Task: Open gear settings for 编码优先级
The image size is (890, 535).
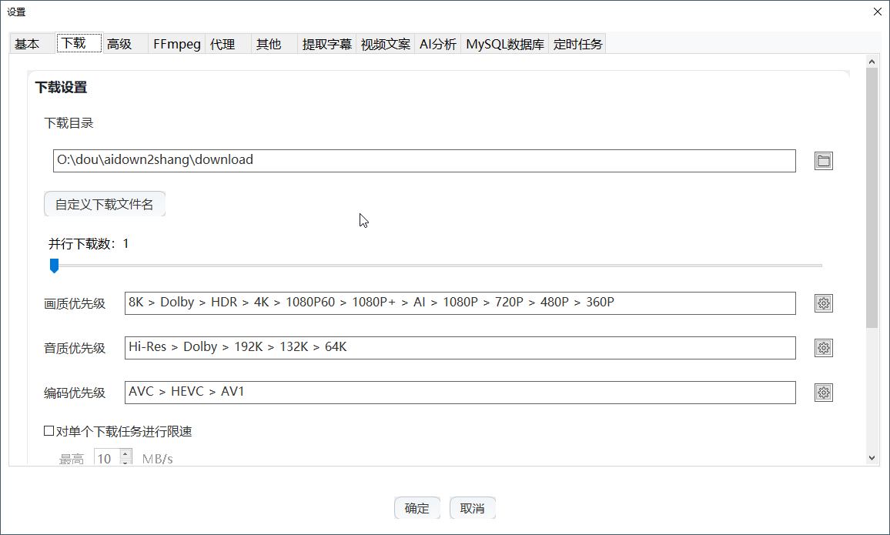Action: (824, 393)
